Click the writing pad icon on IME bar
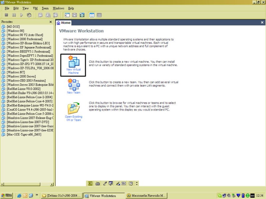The width and height of the screenshot is (266, 199). (x=124, y=183)
